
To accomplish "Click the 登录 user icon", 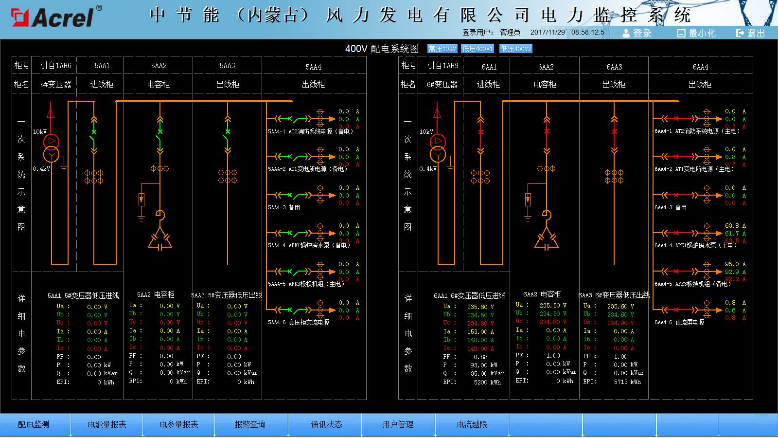I will (x=626, y=33).
